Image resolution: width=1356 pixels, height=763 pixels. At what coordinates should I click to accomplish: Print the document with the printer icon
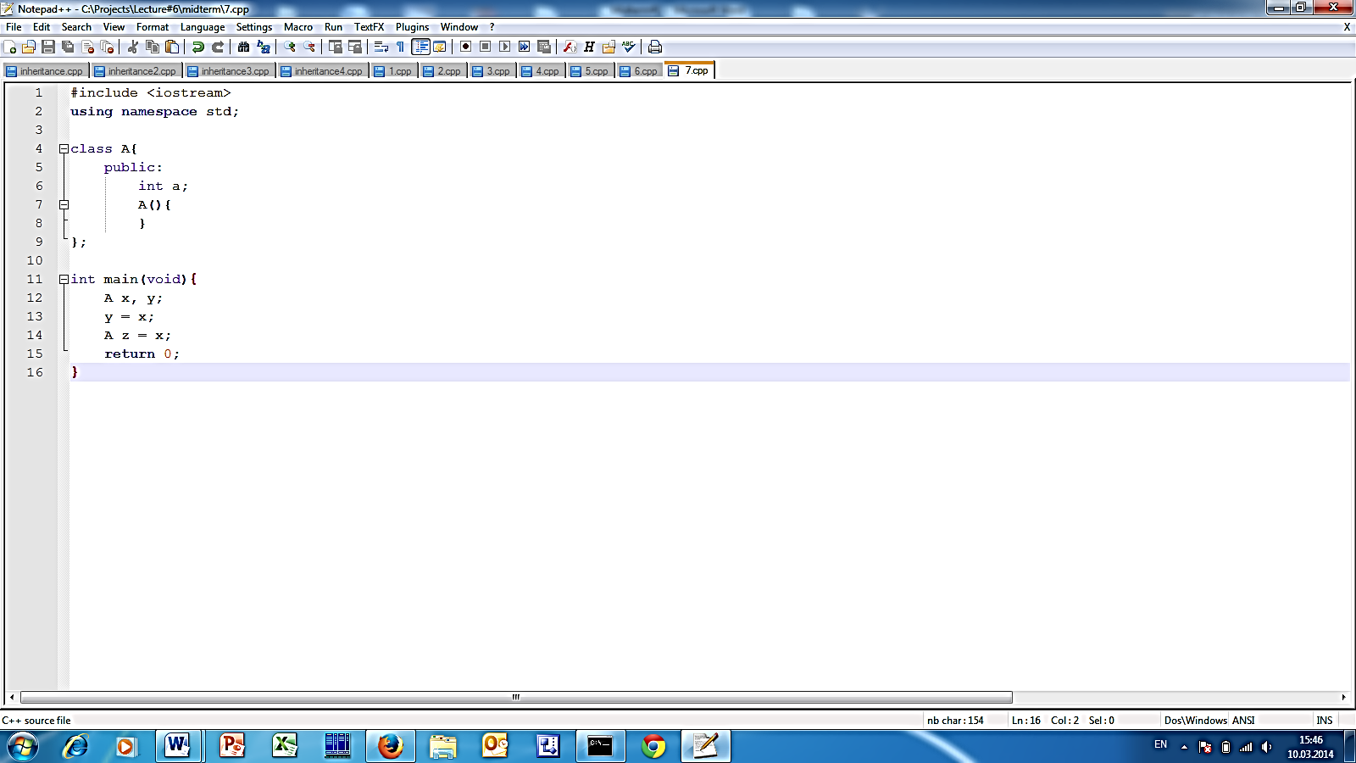(655, 47)
